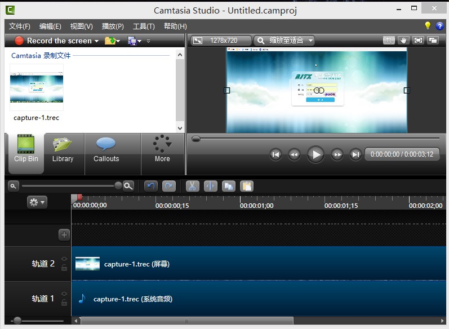Click the add track plus button
The width and height of the screenshot is (449, 329).
click(x=64, y=235)
